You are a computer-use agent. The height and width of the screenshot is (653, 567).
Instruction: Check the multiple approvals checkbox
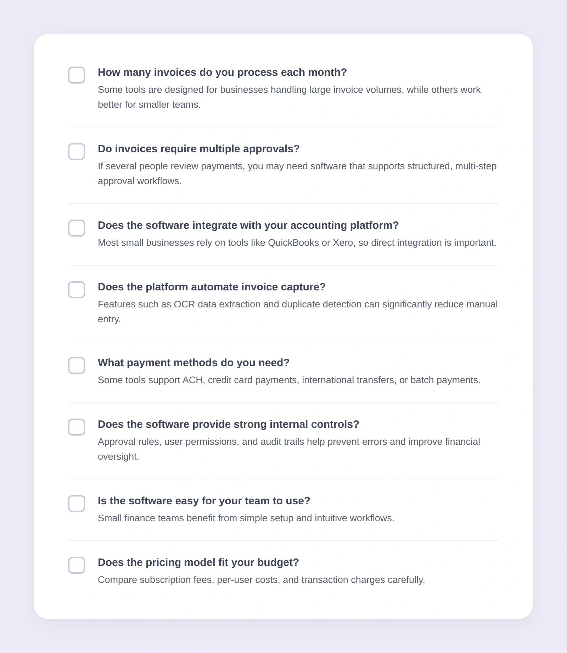tap(76, 152)
